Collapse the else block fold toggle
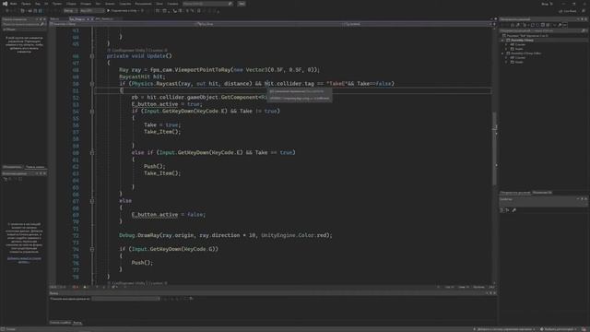 [92, 201]
